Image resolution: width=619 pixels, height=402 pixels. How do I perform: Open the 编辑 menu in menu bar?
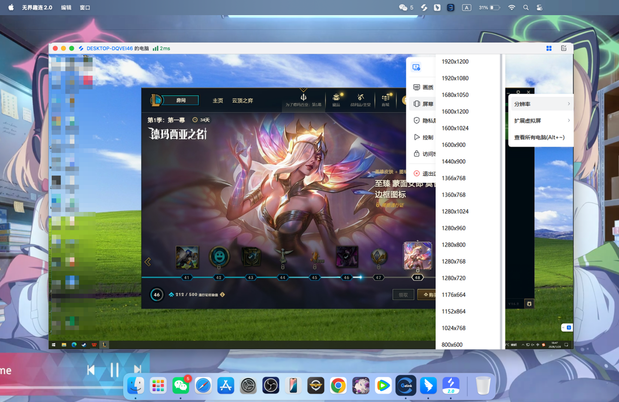point(66,8)
